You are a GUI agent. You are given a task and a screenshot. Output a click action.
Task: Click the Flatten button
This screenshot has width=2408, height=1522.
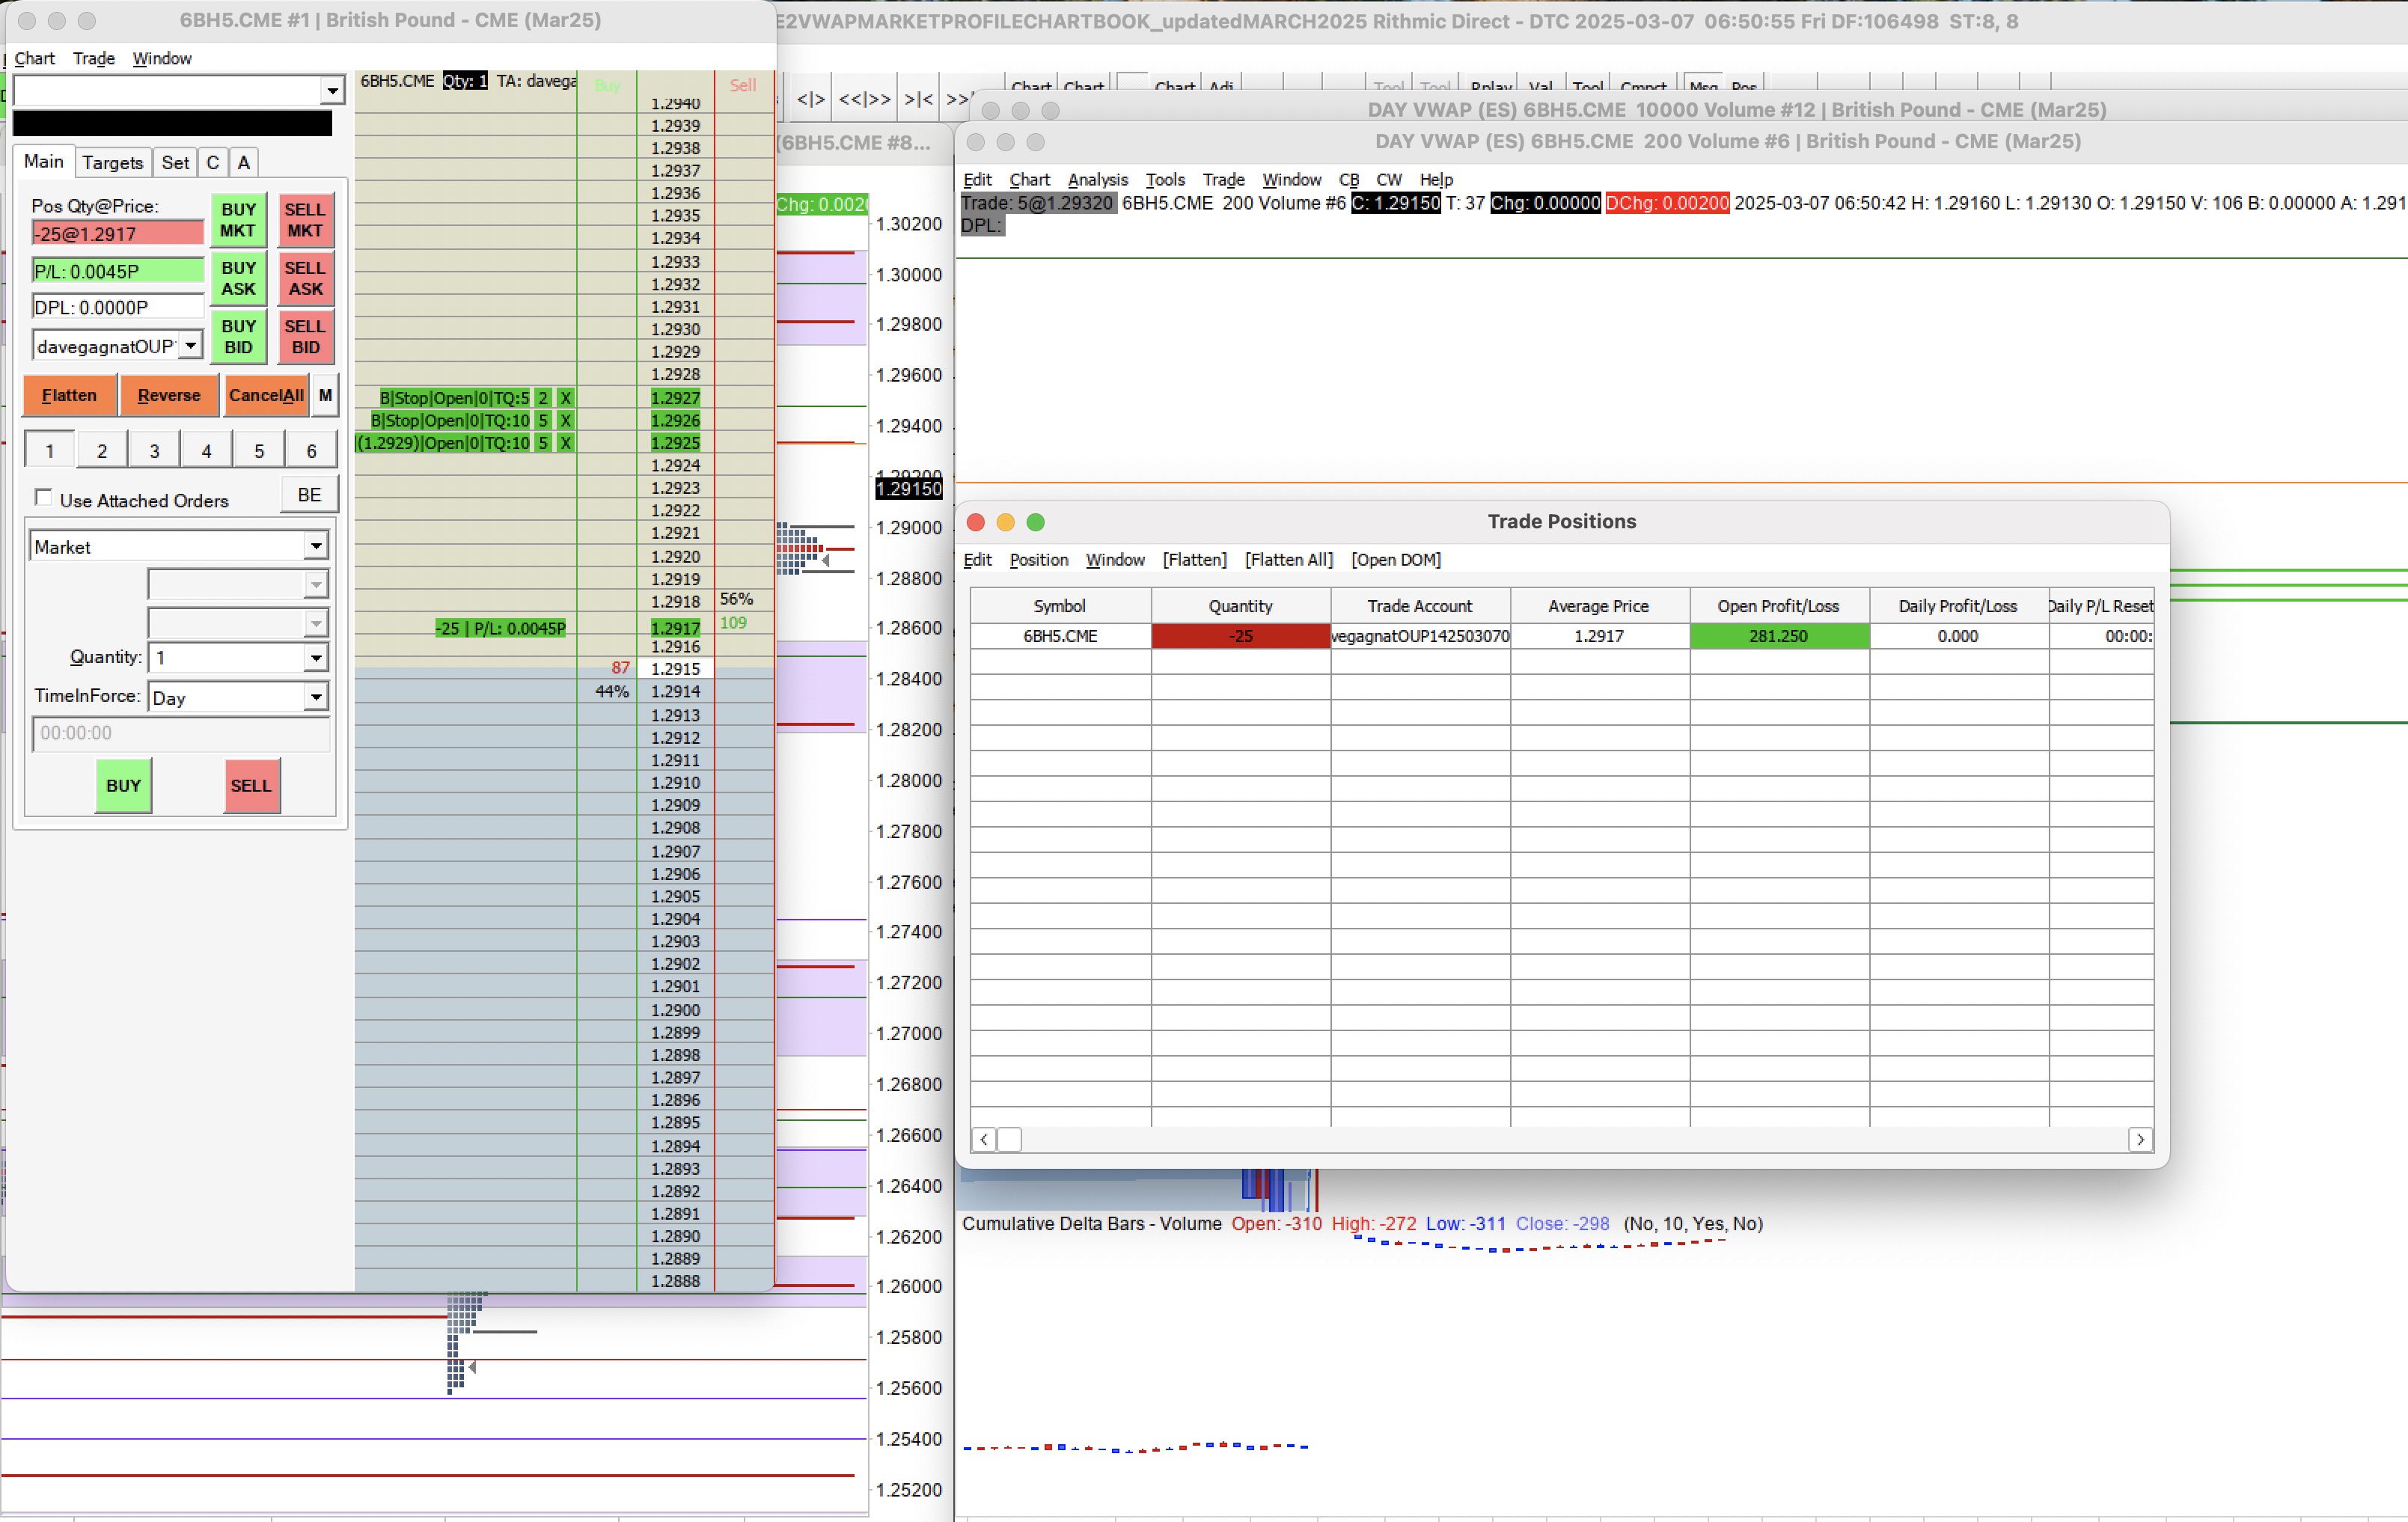[x=69, y=395]
